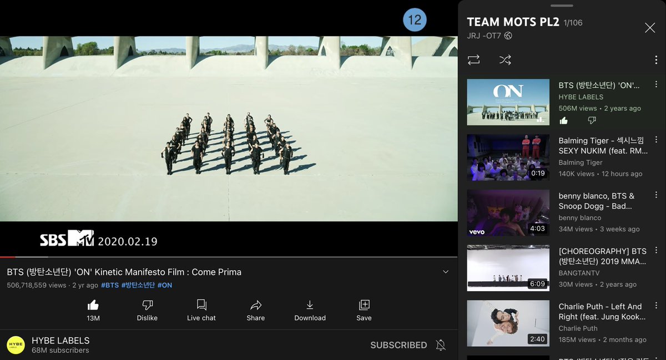Click the 68M subscribers text
Image resolution: width=666 pixels, height=360 pixels.
coord(60,350)
